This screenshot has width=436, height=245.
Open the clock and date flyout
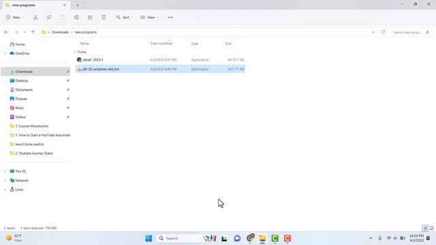(416, 238)
